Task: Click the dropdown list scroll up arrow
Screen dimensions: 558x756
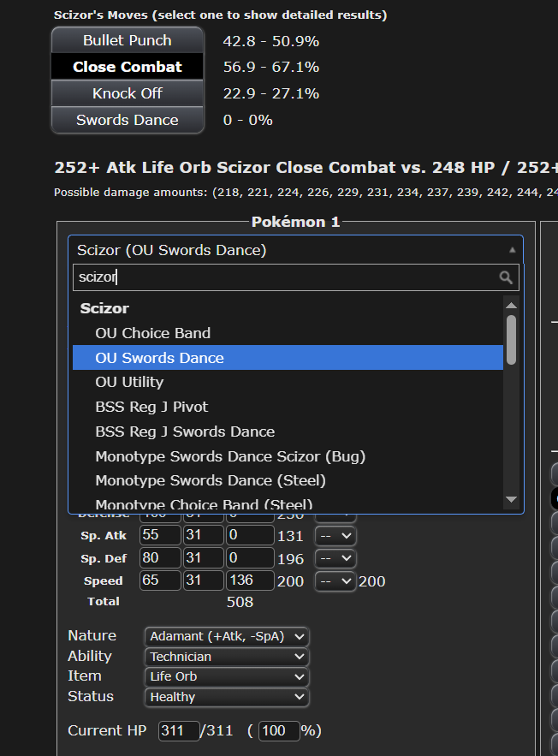Action: click(511, 305)
